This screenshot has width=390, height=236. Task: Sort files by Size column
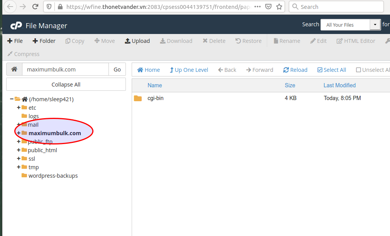(x=290, y=85)
